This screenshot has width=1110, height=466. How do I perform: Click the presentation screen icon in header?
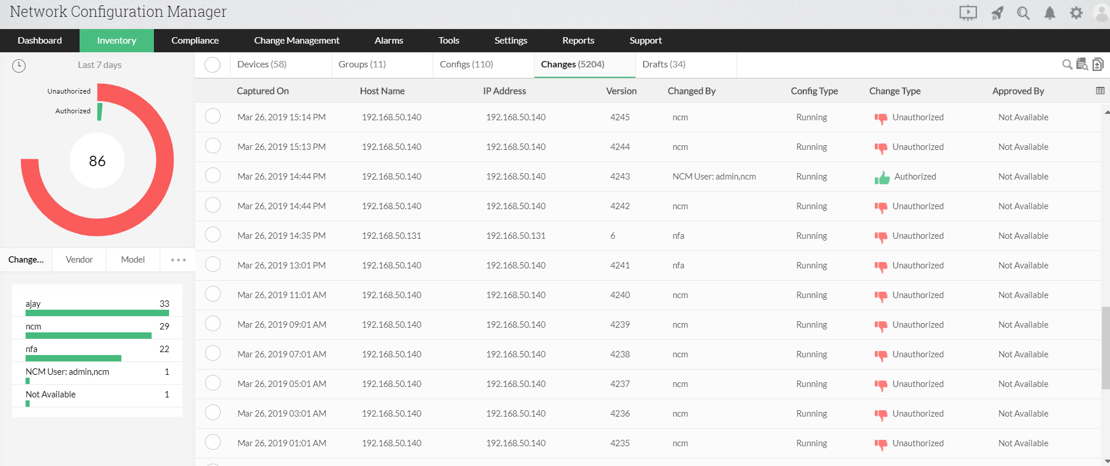click(968, 13)
